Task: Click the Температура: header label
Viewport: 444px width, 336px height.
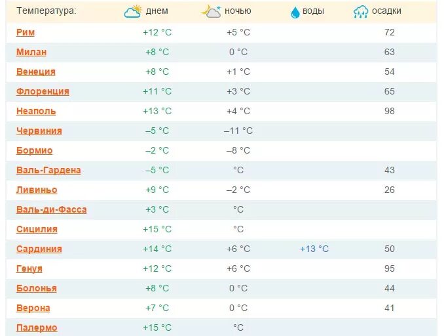Action: [x=46, y=10]
